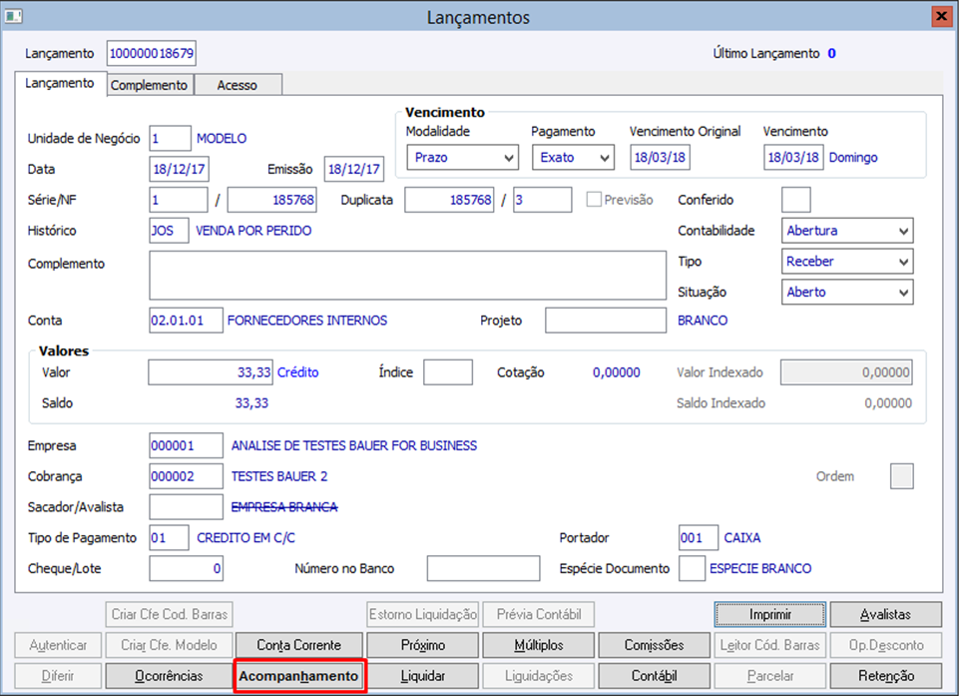This screenshot has height=697, width=960.
Task: Click the Empresa code field 000001
Action: (186, 445)
